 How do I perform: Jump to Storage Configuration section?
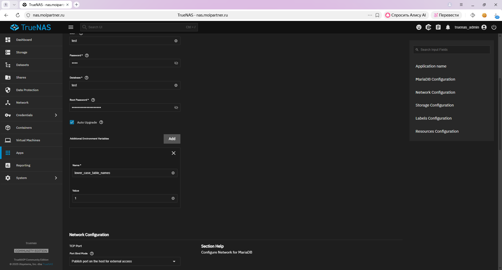click(x=435, y=105)
